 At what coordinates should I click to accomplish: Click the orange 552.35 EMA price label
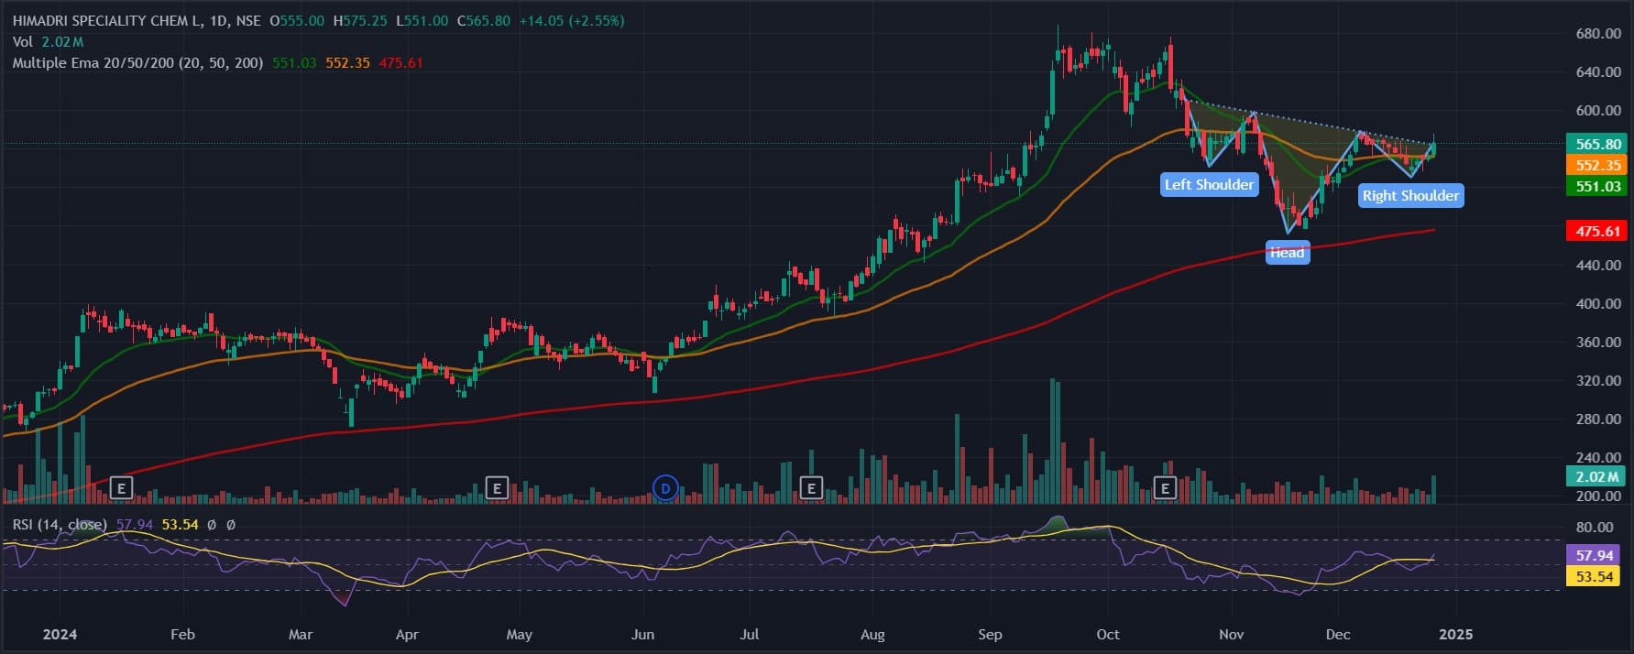(1597, 166)
